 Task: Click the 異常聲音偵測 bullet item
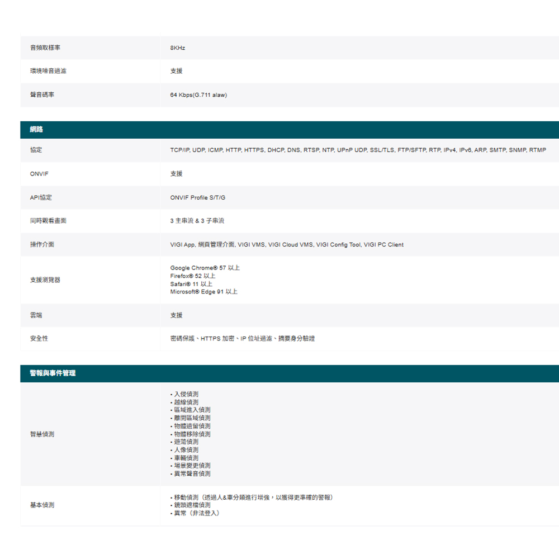pos(192,474)
